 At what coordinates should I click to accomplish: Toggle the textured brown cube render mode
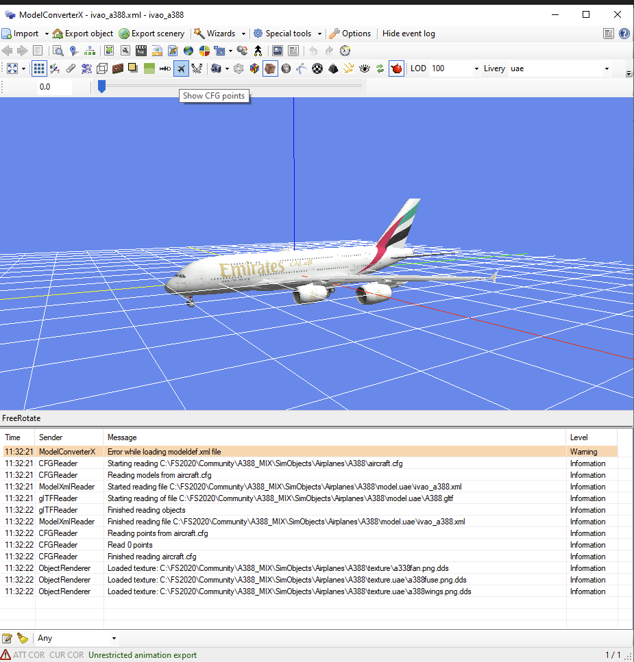coord(270,68)
